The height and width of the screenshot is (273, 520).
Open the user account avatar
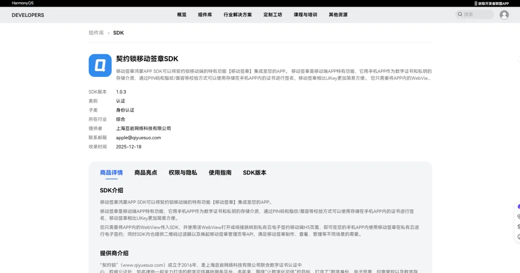(504, 14)
